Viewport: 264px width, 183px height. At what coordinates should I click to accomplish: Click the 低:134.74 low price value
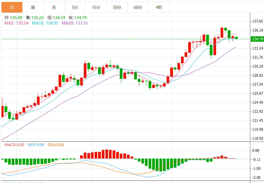coord(56,18)
